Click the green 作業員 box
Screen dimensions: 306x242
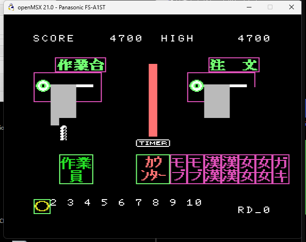pos(76,169)
